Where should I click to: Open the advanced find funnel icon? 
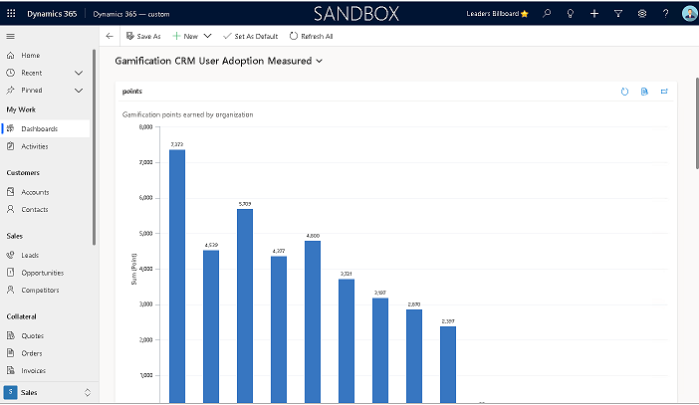618,13
